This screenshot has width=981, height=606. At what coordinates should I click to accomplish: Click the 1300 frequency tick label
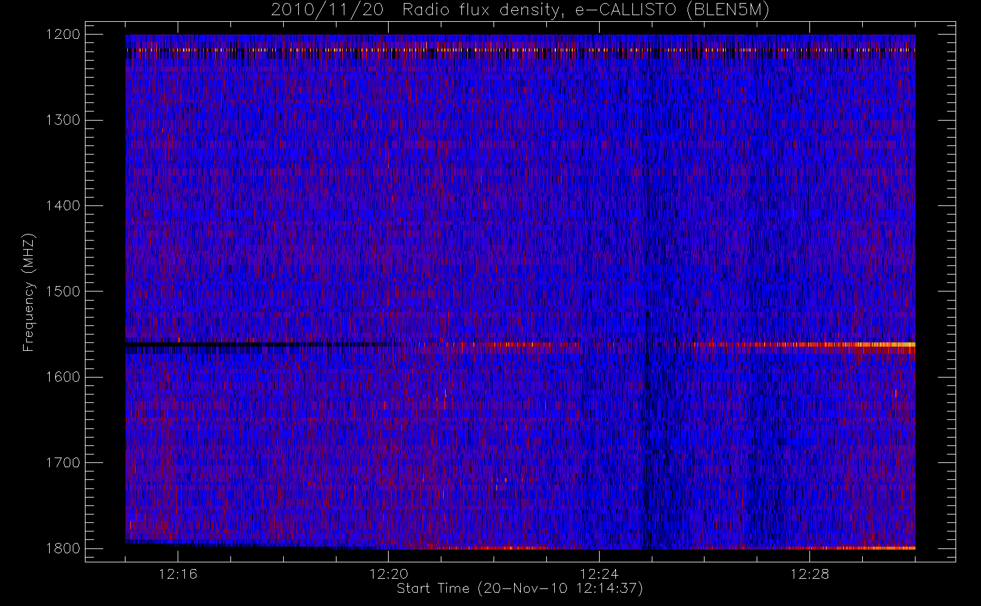[63, 120]
